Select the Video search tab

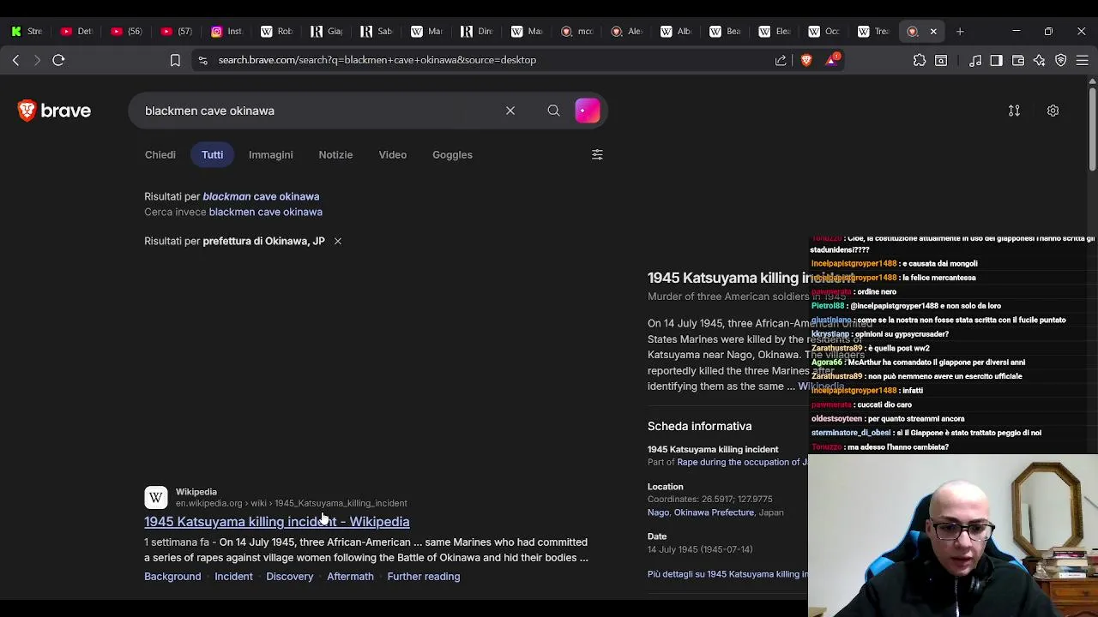coord(392,154)
